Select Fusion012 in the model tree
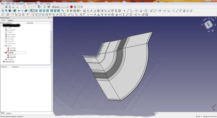This screenshot has height=118, width=217. pyautogui.click(x=10, y=39)
